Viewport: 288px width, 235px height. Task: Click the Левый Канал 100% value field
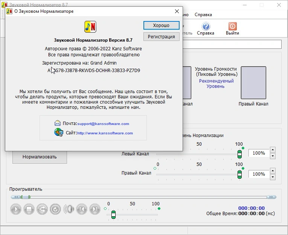coord(259,153)
